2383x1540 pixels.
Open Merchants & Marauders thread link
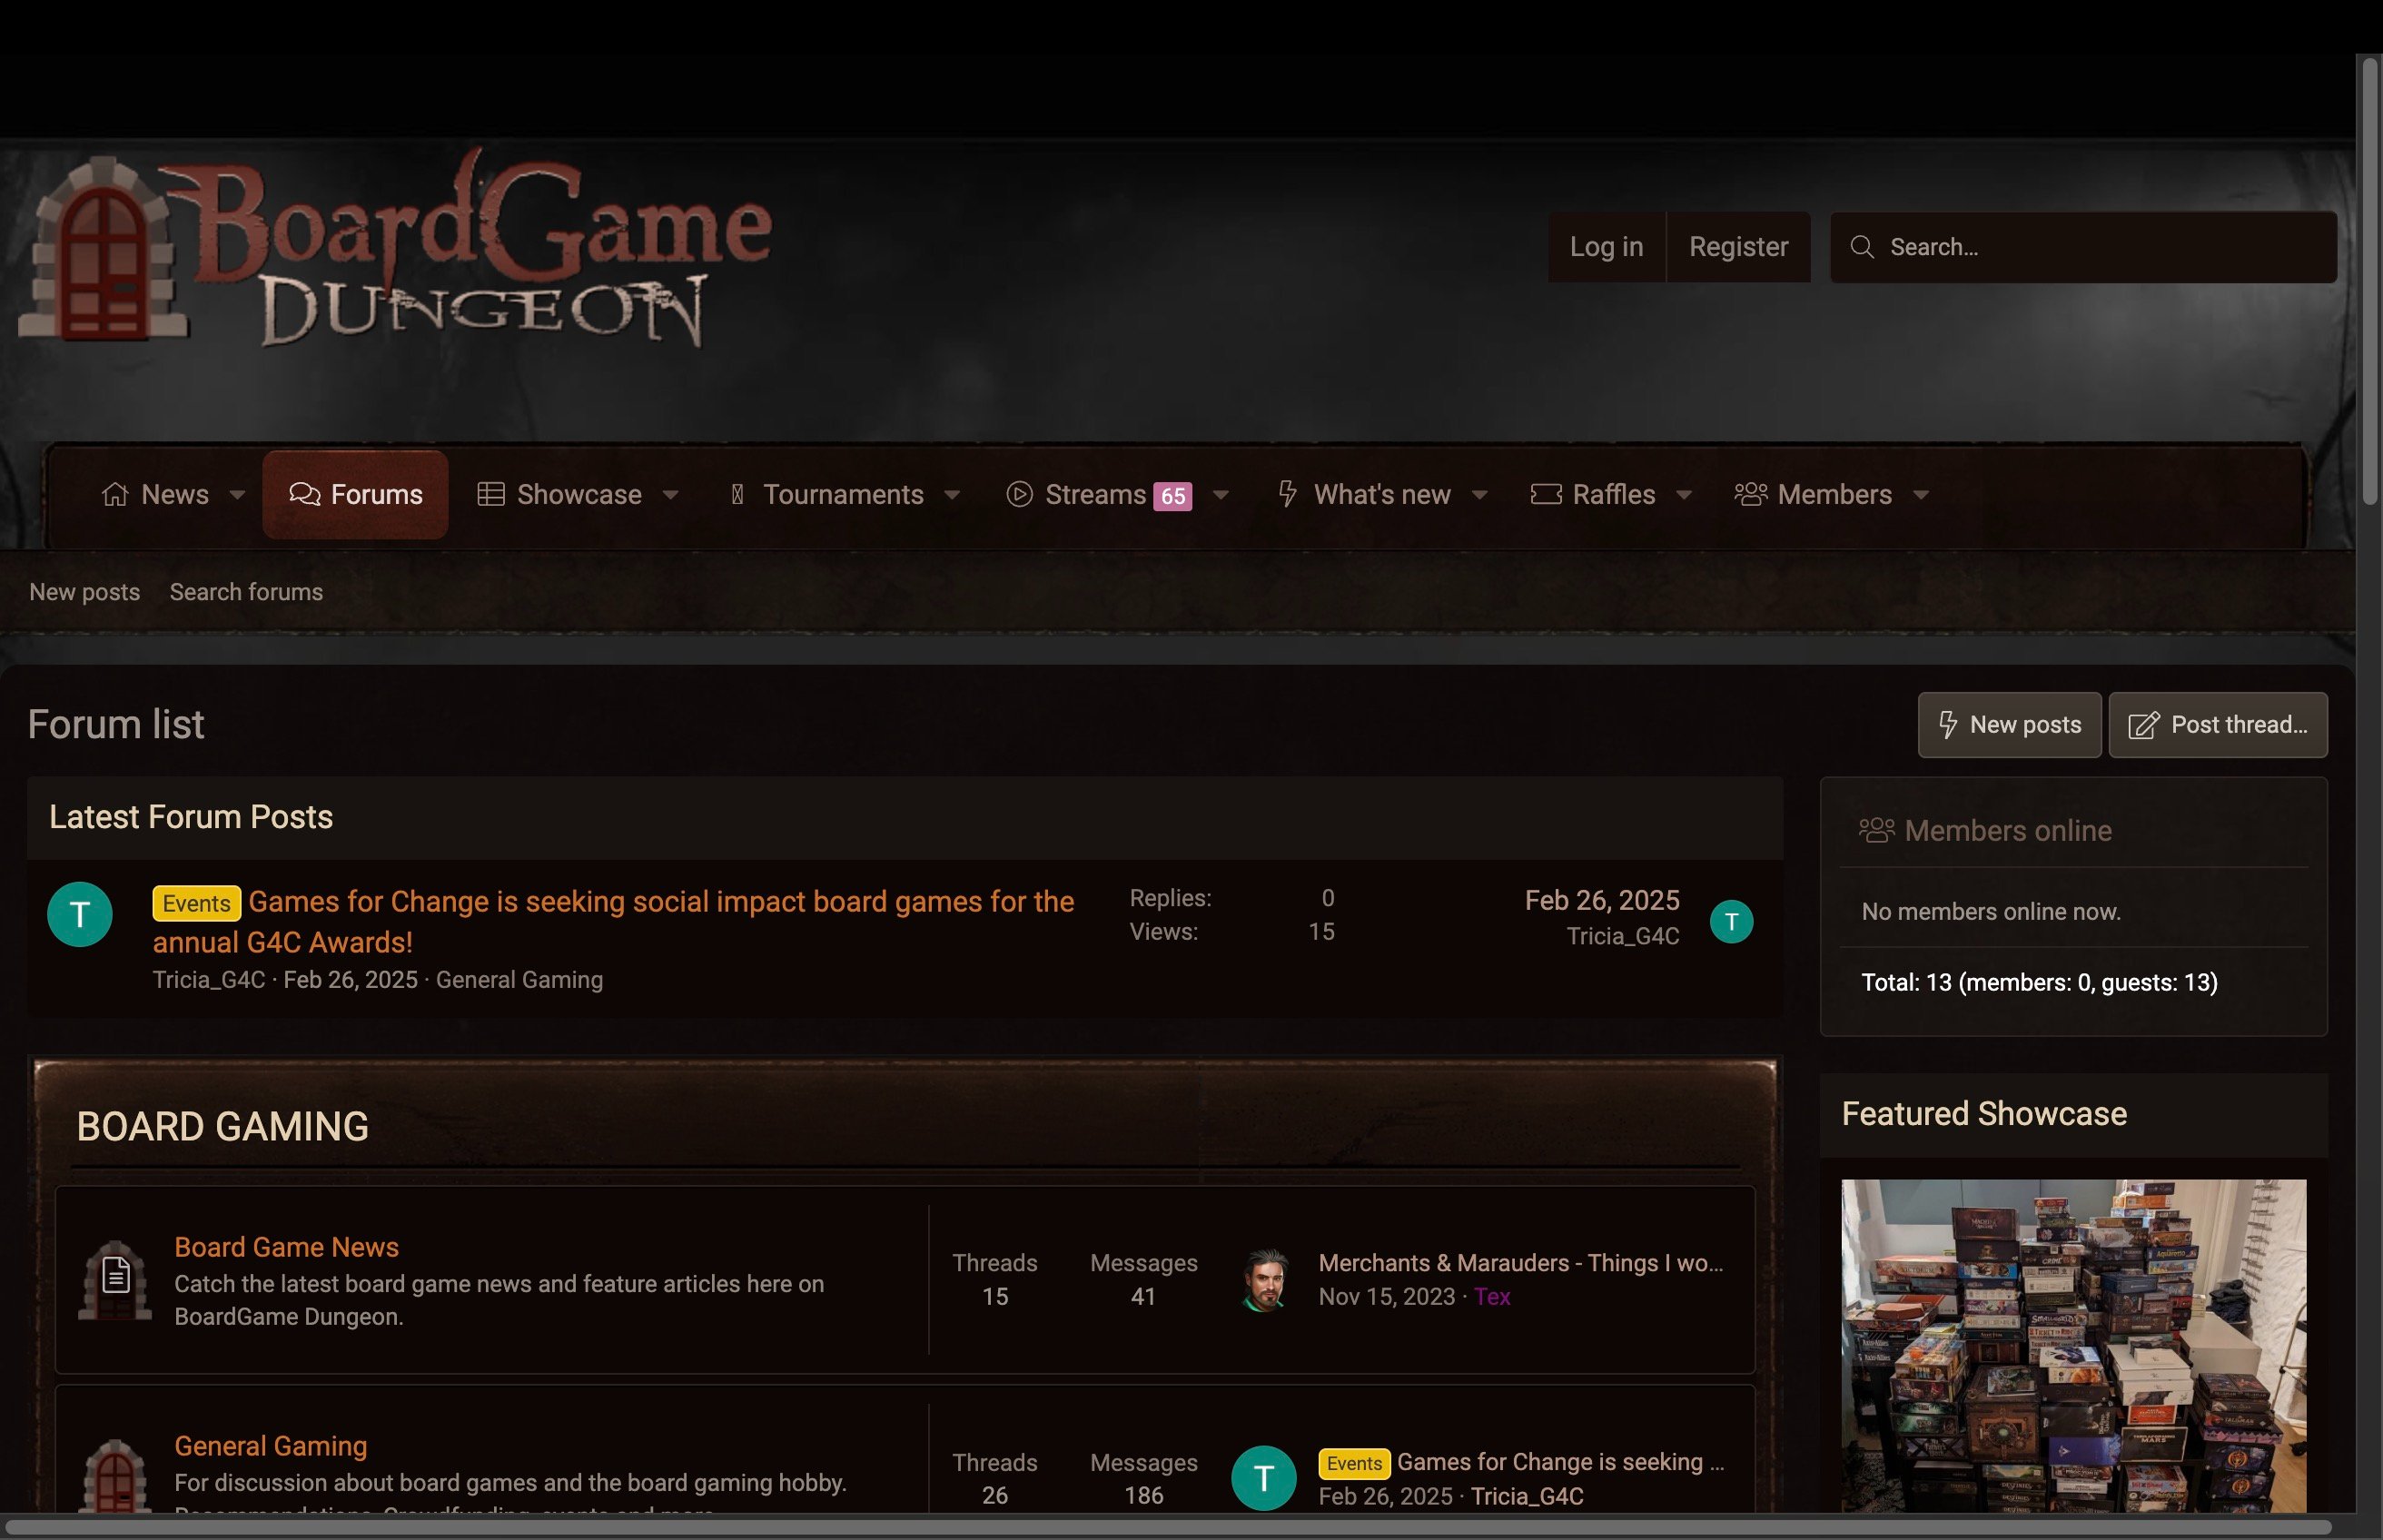point(1520,1263)
